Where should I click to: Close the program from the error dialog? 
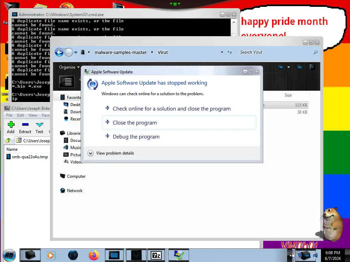coord(179,122)
